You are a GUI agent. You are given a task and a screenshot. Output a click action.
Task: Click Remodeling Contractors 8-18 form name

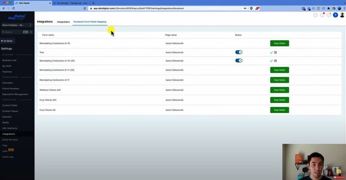55,43
